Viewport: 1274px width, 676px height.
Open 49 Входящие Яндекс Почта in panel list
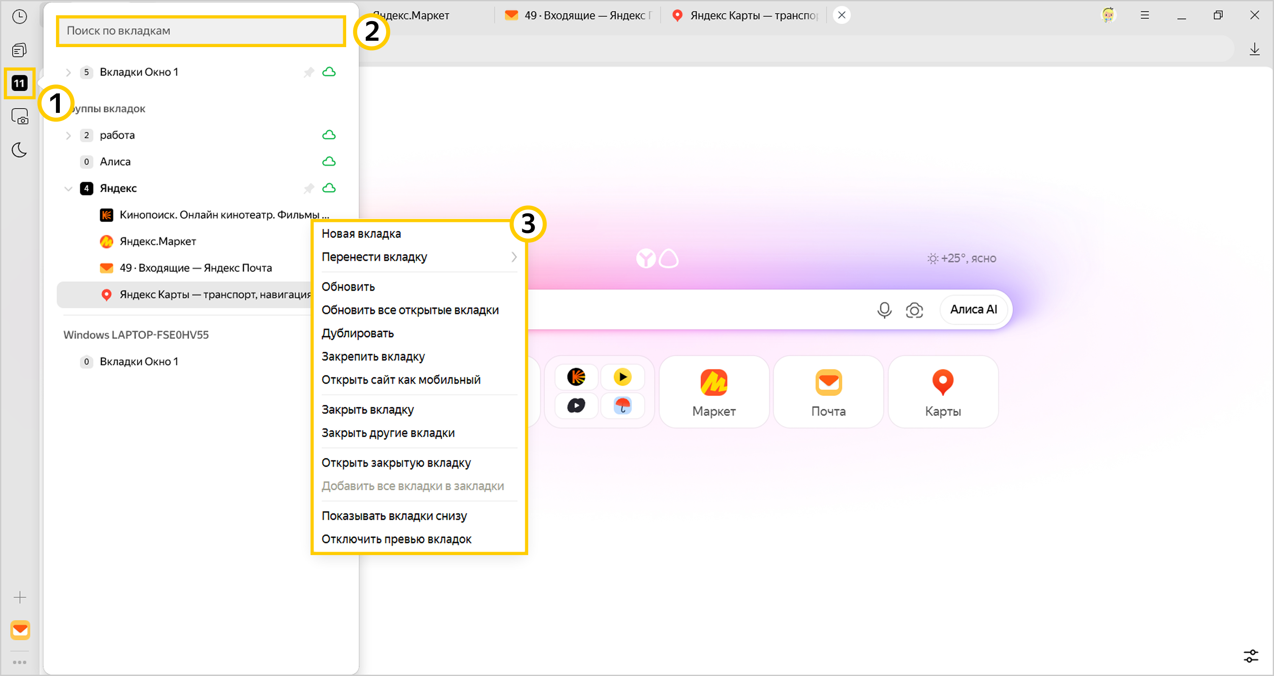coord(183,268)
